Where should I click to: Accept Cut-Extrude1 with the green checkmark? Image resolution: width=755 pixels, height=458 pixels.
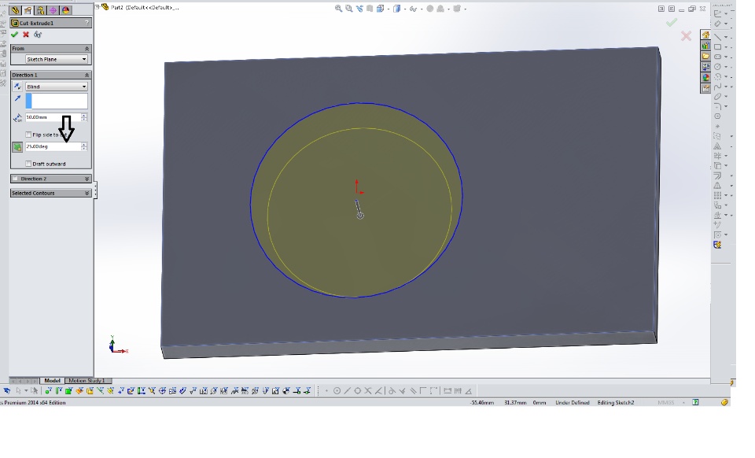pyautogui.click(x=14, y=35)
